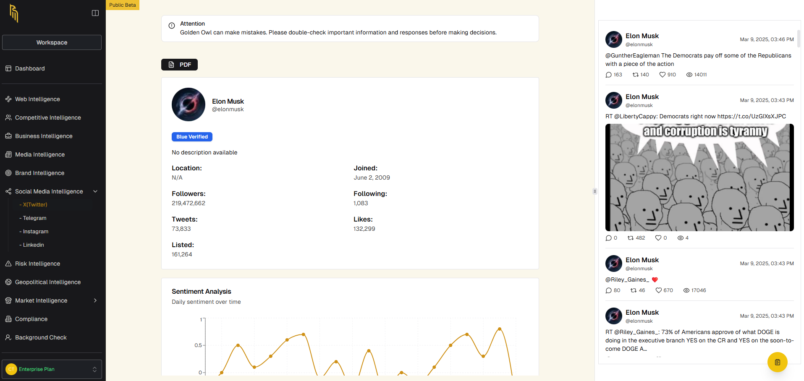
Task: Click views eye icon showing 4
Action: pos(681,238)
